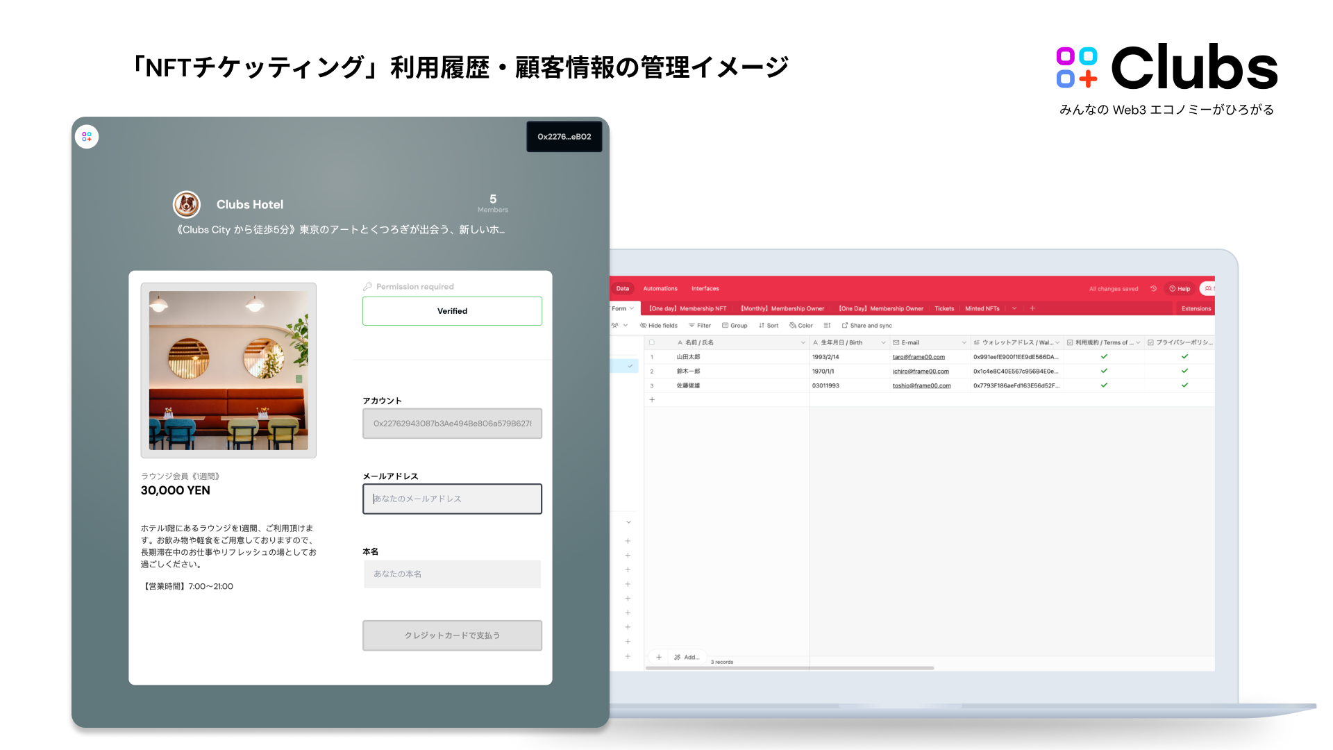The image size is (1333, 750).
Task: Click the plus button beside Add...
Action: [x=659, y=657]
